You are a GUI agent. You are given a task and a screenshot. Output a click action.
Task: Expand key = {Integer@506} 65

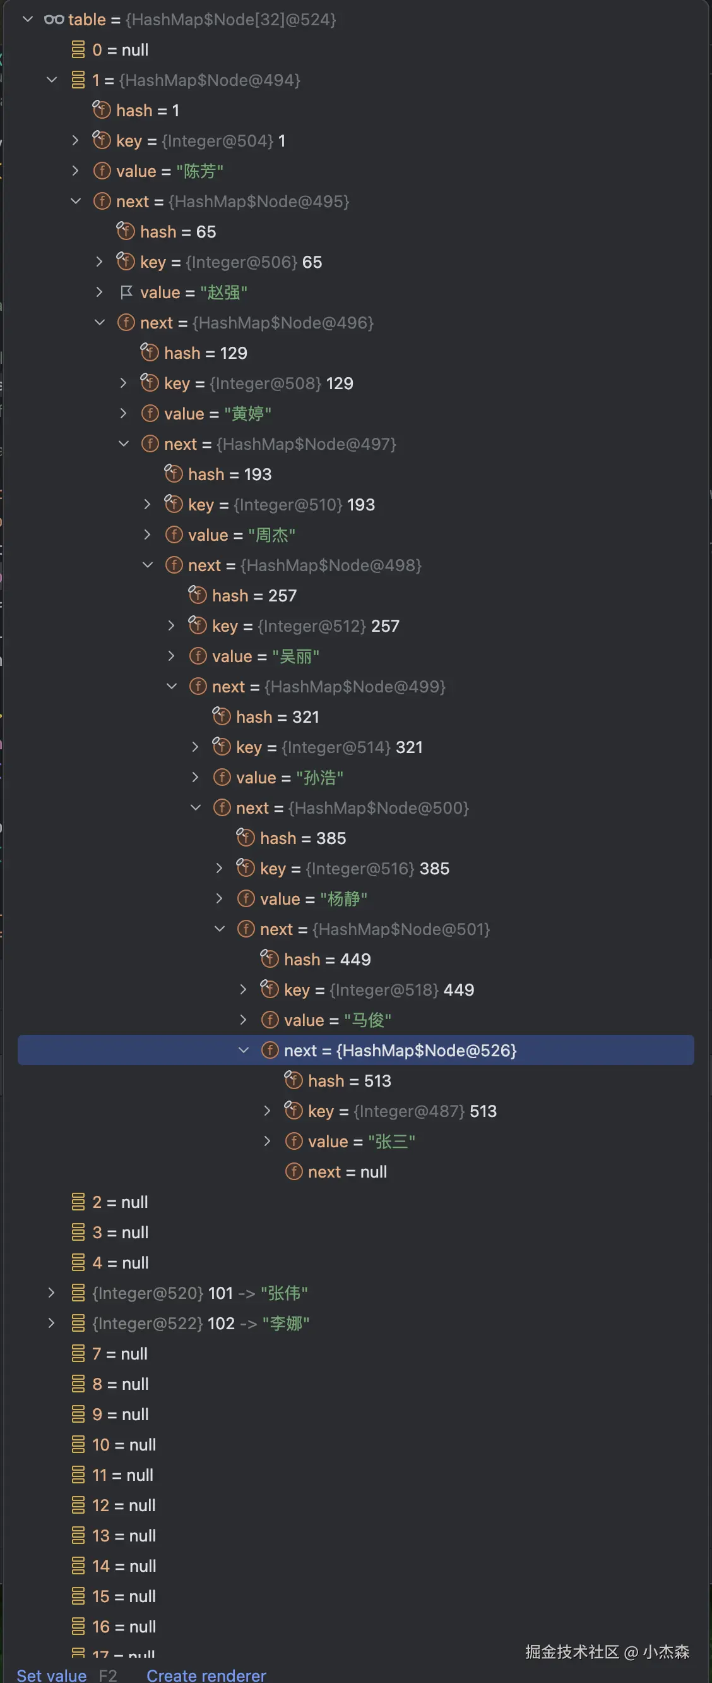pyautogui.click(x=100, y=262)
